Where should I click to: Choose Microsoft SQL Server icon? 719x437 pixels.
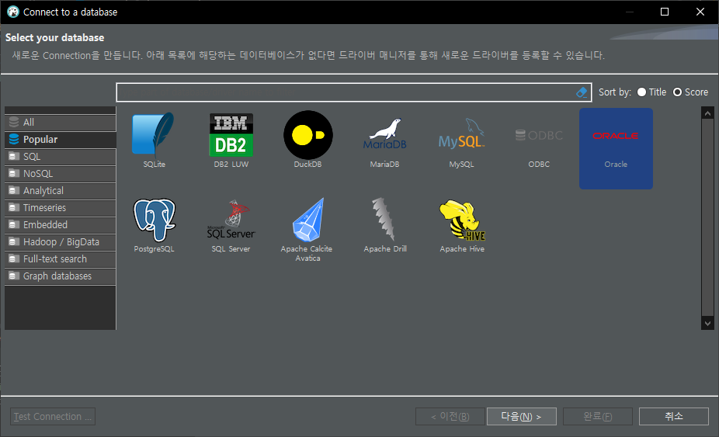tap(231, 220)
